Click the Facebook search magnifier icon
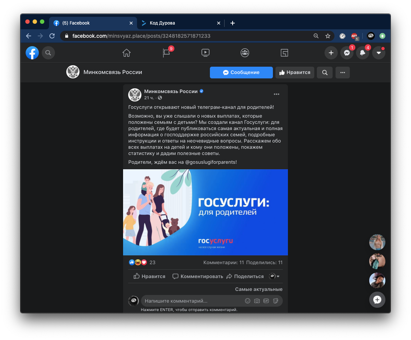The image size is (411, 340). [48, 53]
